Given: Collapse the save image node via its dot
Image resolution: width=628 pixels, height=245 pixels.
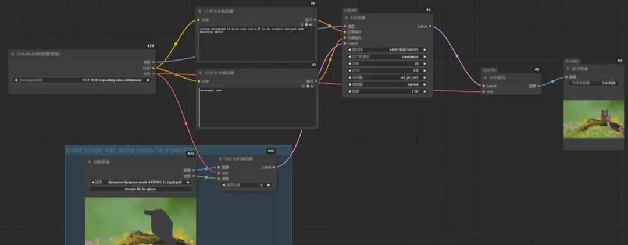Looking at the screenshot, I should (568, 68).
